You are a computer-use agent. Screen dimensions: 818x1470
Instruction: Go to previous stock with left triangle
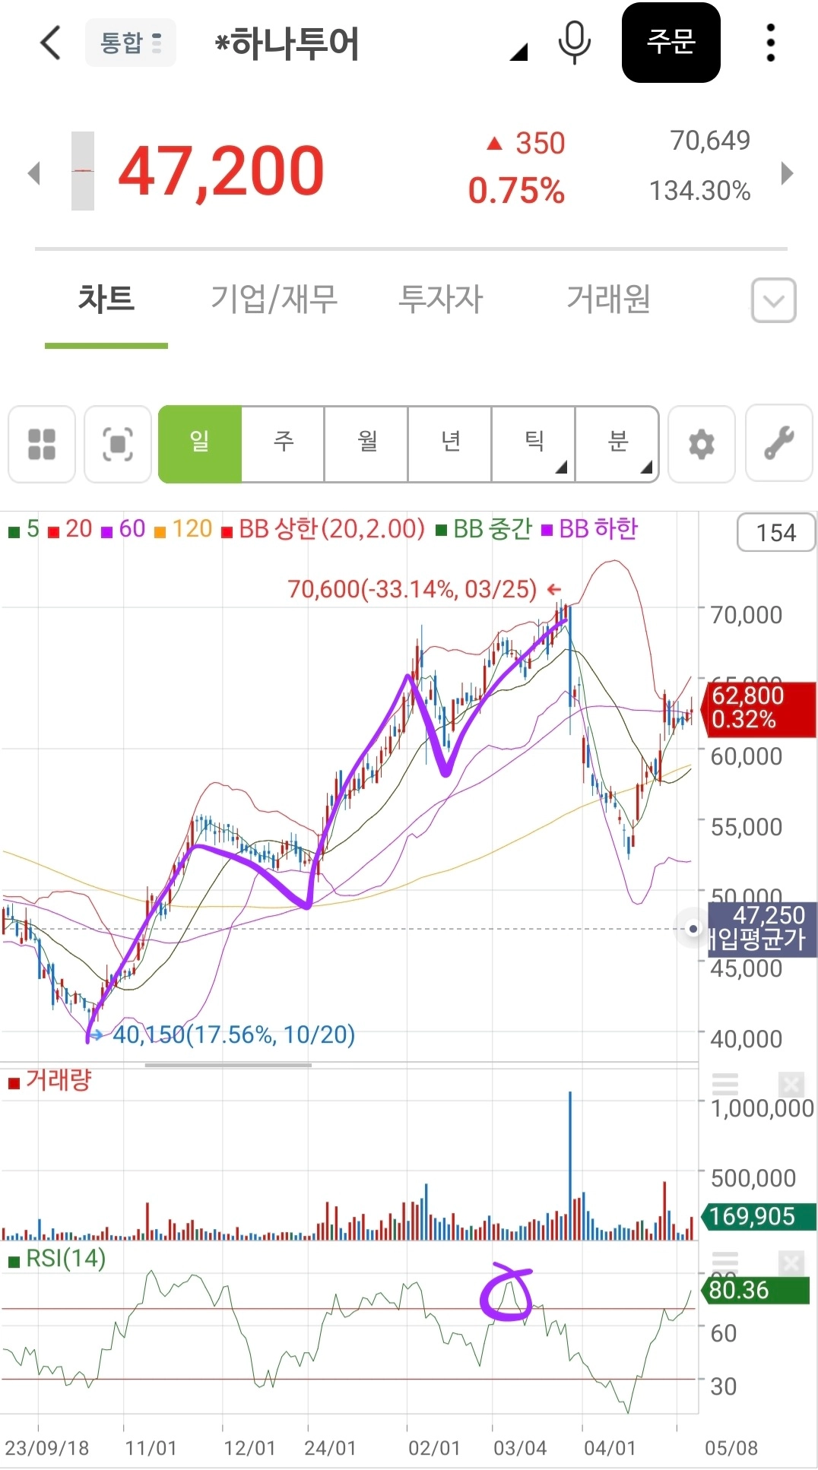click(33, 173)
